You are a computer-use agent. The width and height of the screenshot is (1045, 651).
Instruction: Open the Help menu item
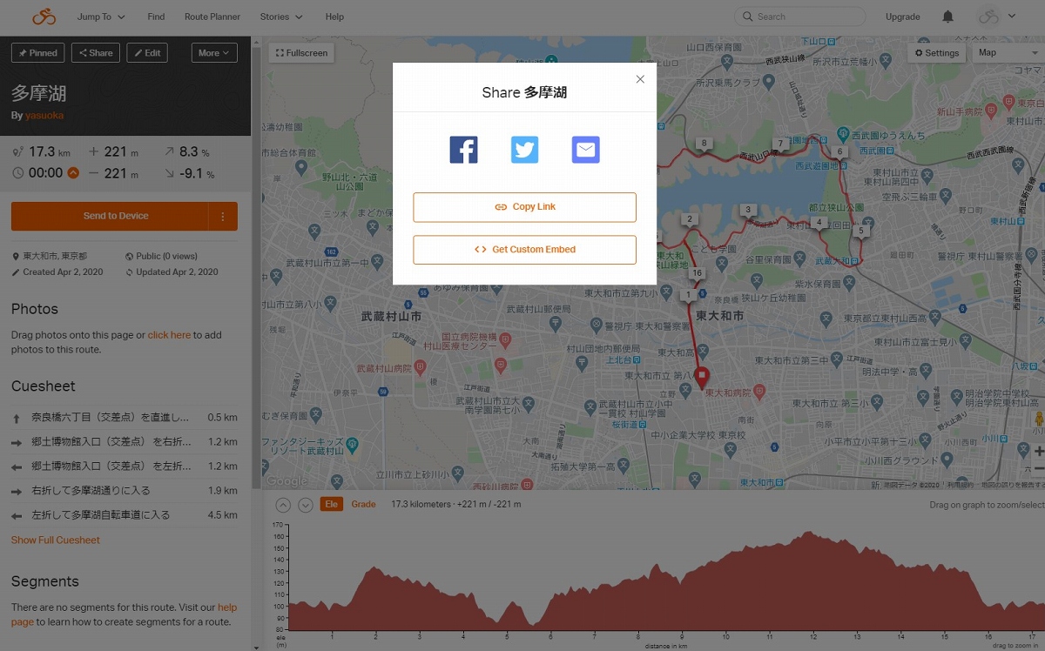pyautogui.click(x=334, y=17)
